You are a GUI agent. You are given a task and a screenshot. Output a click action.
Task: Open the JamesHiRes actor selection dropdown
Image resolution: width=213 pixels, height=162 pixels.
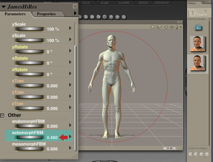coord(4,7)
